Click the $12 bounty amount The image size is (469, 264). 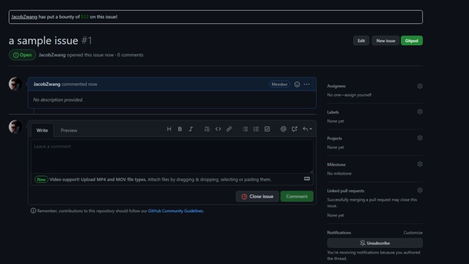point(84,17)
